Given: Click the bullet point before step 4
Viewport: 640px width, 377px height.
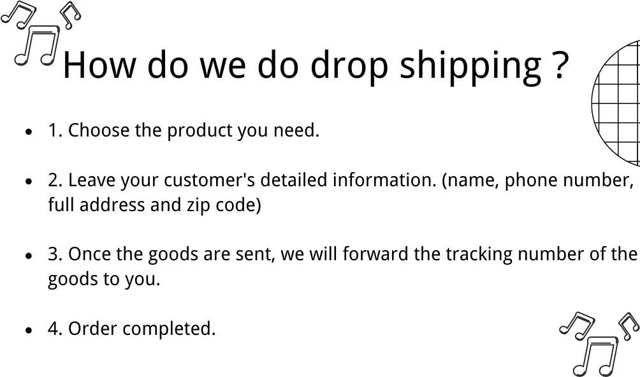Looking at the screenshot, I should (x=29, y=330).
